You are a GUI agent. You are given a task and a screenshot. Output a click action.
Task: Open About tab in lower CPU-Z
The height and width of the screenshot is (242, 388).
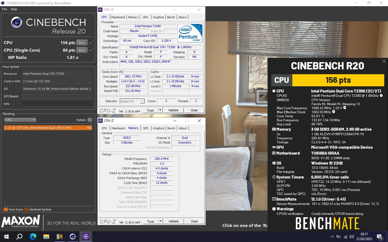click(183, 128)
